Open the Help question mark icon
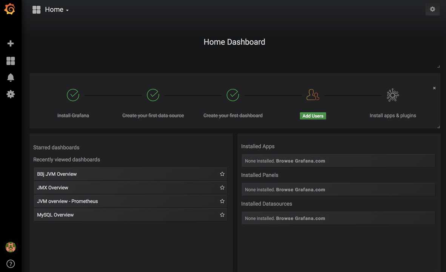Image resolution: width=446 pixels, height=272 pixels. point(11,264)
